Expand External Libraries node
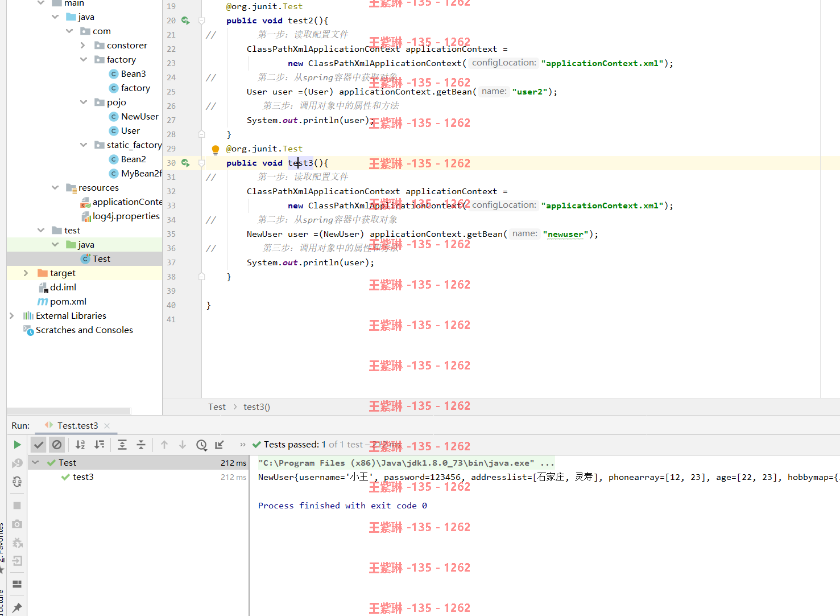 tap(12, 315)
